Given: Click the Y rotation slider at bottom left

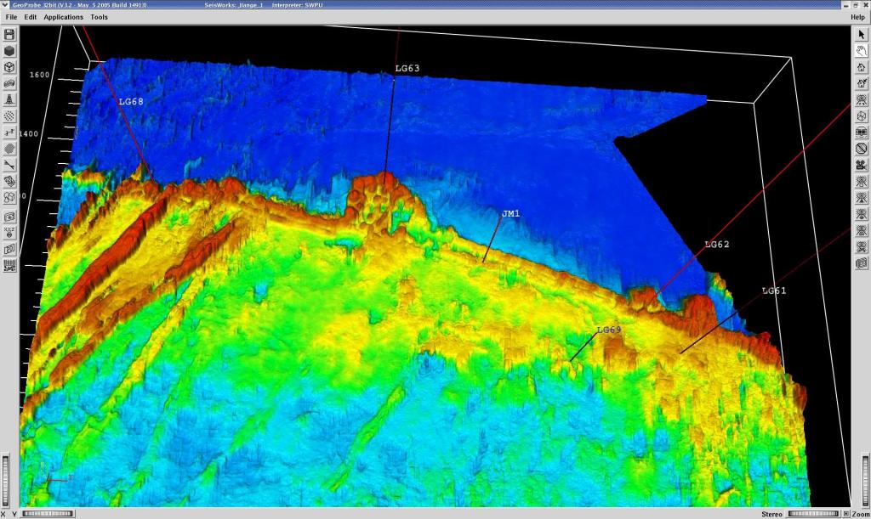Looking at the screenshot, I should 48,513.
